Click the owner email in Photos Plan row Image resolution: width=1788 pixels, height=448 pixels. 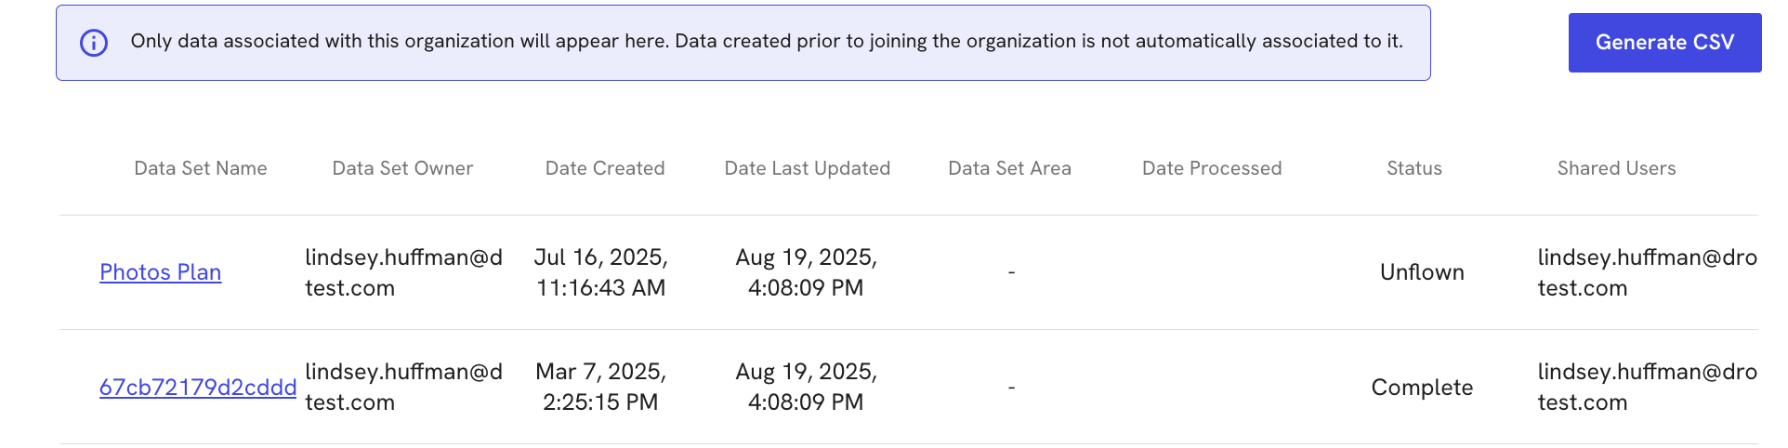click(403, 272)
